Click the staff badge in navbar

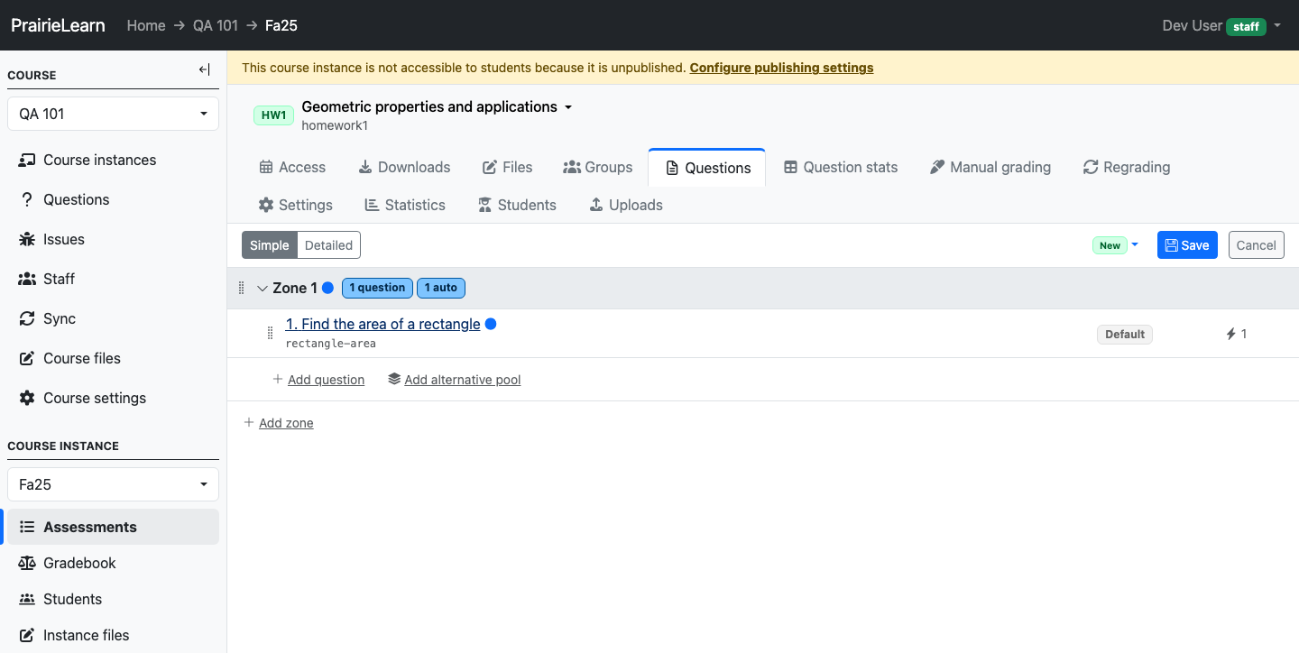click(x=1246, y=26)
